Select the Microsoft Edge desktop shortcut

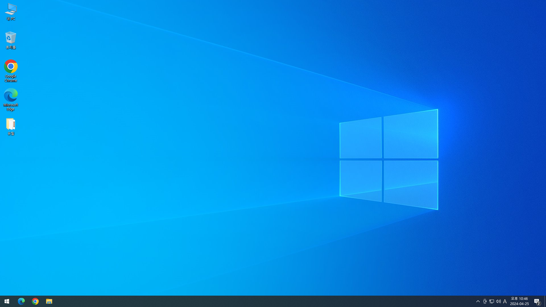click(11, 99)
